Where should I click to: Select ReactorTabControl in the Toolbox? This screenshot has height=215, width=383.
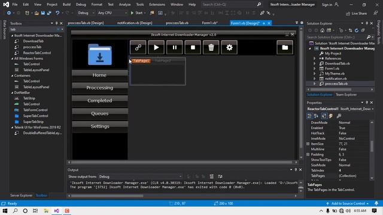point(37,53)
